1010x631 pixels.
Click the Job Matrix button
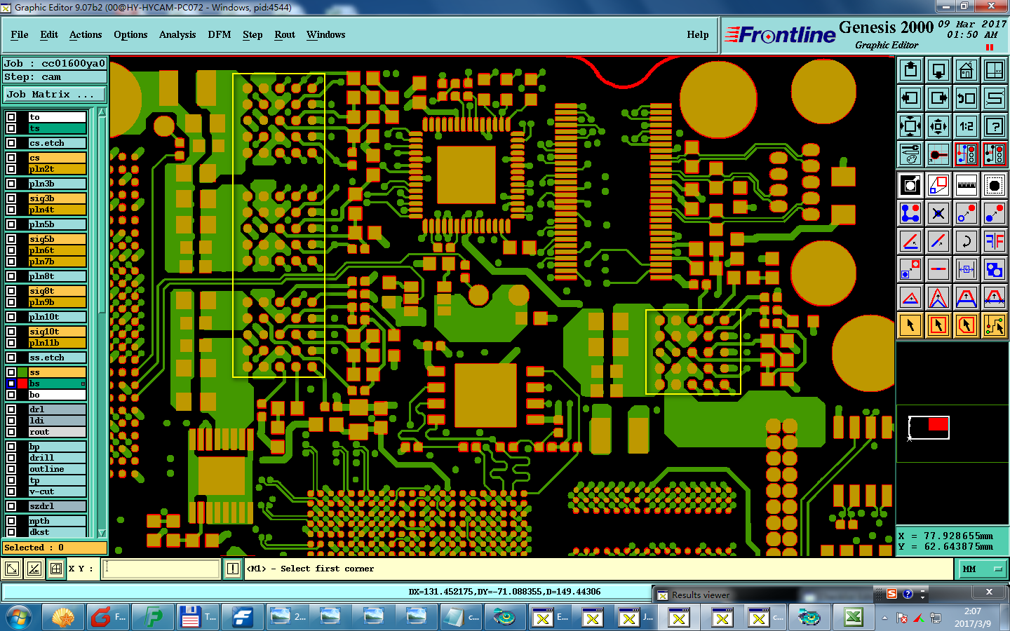point(55,94)
